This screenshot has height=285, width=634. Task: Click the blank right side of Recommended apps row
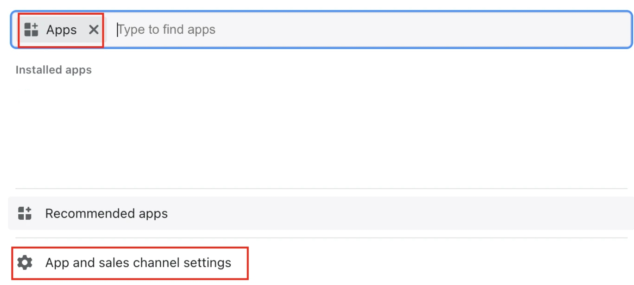tap(475, 213)
